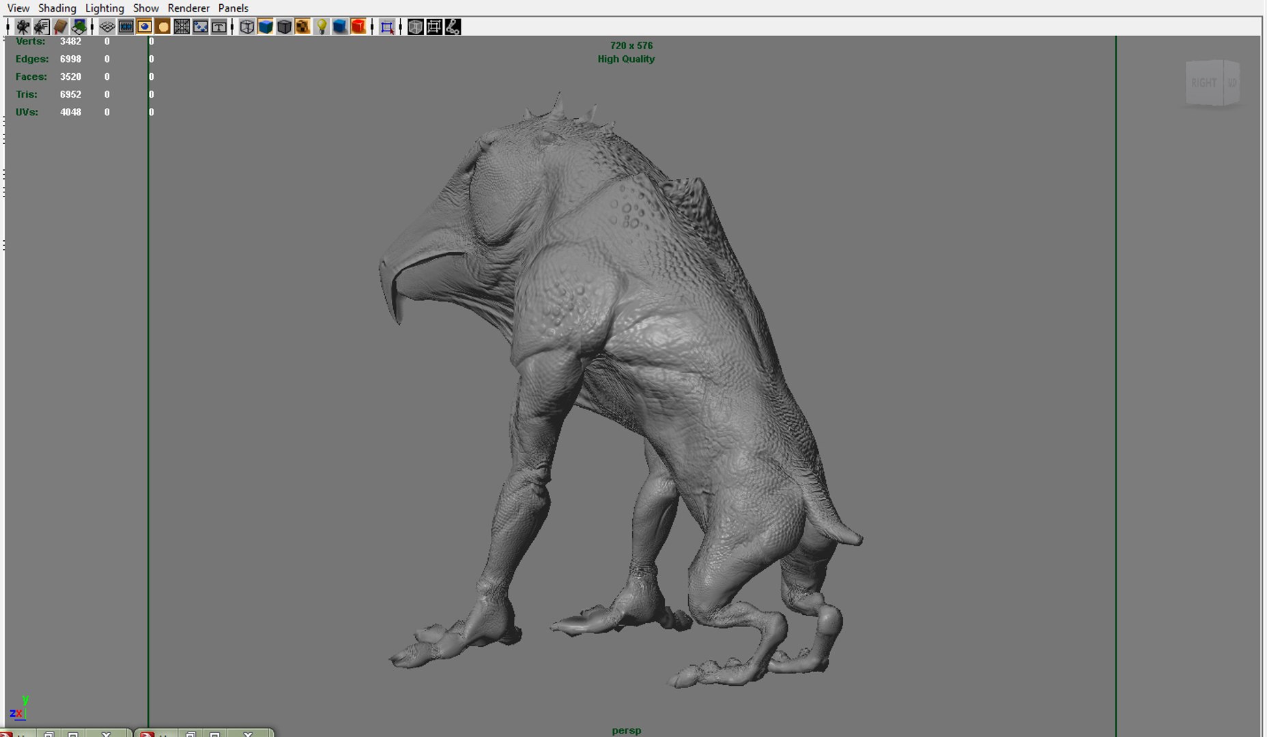1267x737 pixels.
Task: Click the Tris: label in the heads-up display
Action: (x=27, y=95)
